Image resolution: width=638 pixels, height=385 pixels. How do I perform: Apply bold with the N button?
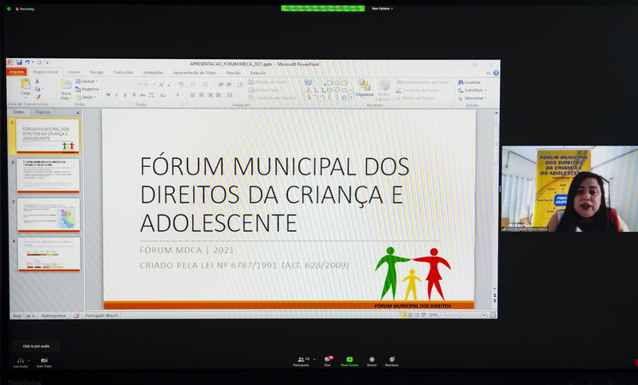click(x=108, y=95)
